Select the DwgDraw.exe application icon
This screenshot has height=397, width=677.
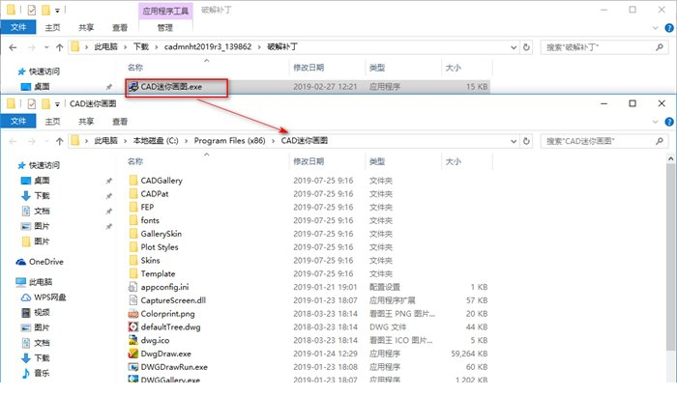(133, 354)
